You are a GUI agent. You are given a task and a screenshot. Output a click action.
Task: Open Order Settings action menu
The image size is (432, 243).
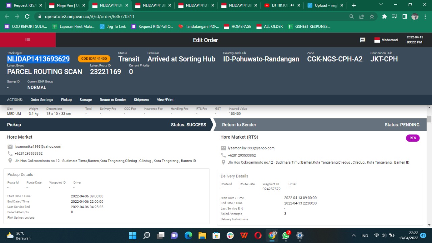[42, 100]
